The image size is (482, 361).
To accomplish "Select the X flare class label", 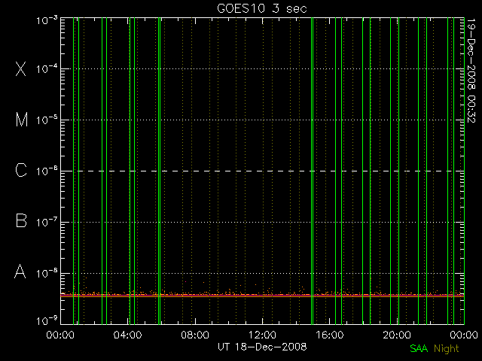I will (21, 68).
